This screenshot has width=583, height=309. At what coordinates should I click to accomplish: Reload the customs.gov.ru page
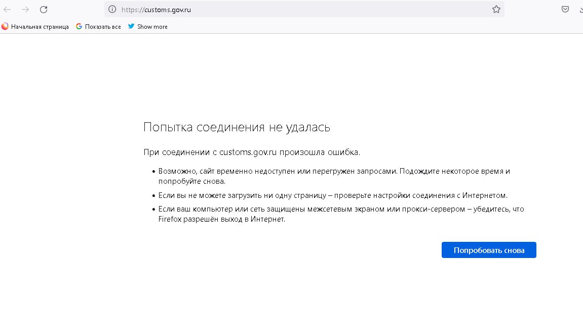tap(44, 9)
